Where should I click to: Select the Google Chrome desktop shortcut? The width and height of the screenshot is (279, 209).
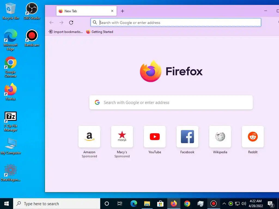11,67
